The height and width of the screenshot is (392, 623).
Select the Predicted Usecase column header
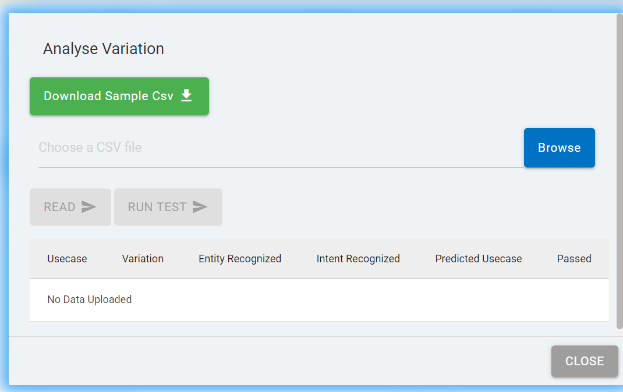tap(479, 259)
